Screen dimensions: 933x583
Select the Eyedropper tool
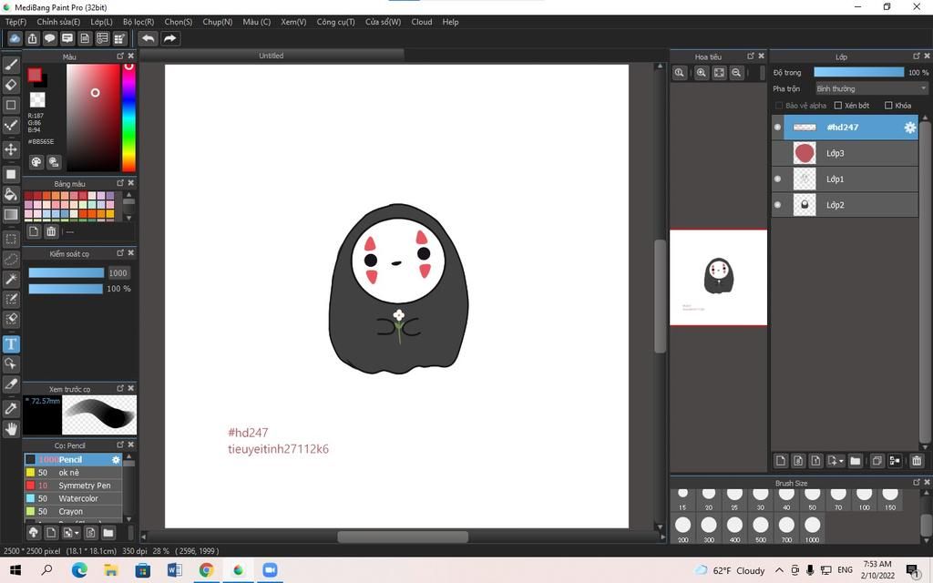(x=11, y=409)
